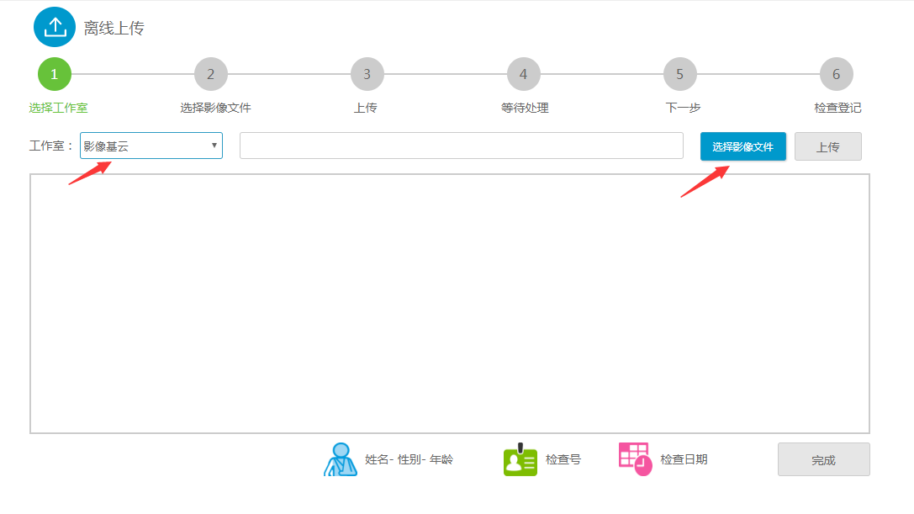Click the dropdown arrow of the 工作室 selector

pos(214,146)
